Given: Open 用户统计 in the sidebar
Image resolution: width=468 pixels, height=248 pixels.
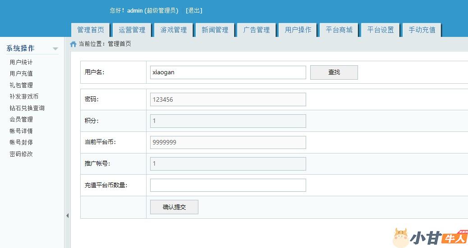Looking at the screenshot, I should 21,62.
